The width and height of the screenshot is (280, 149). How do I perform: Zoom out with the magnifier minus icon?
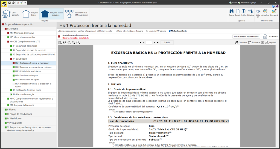[x=74, y=42]
